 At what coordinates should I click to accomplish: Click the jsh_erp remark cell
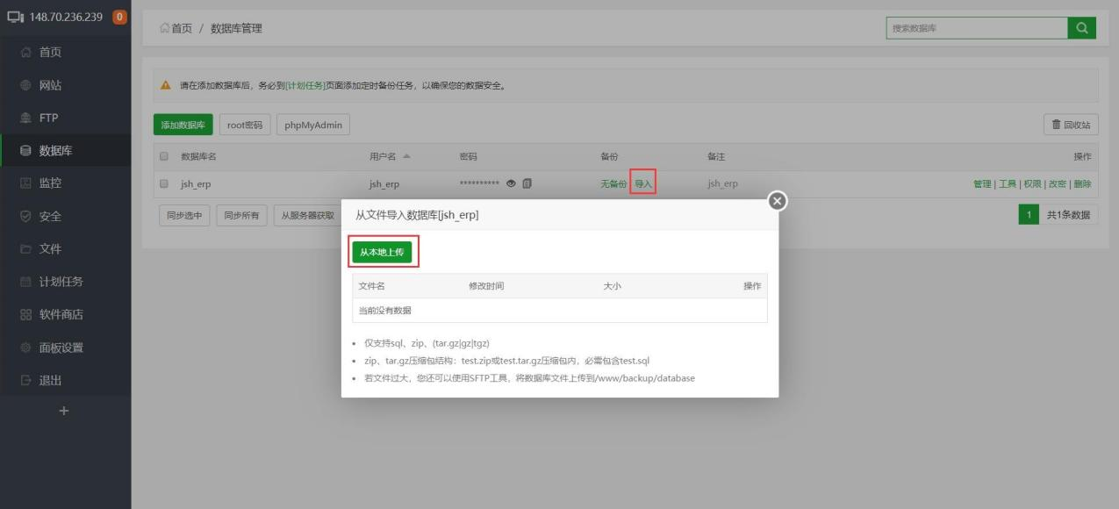[722, 183]
